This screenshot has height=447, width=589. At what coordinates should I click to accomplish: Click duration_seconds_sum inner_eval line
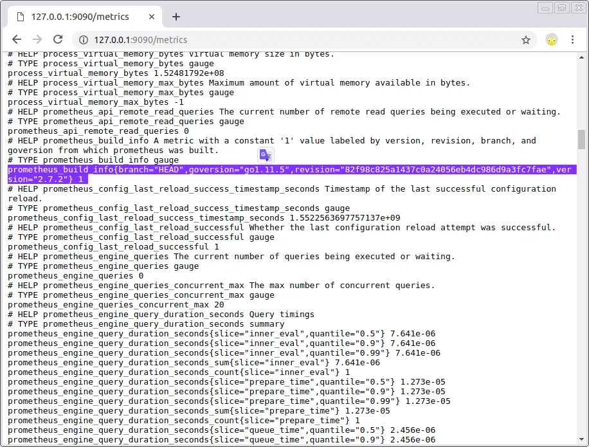coord(194,363)
